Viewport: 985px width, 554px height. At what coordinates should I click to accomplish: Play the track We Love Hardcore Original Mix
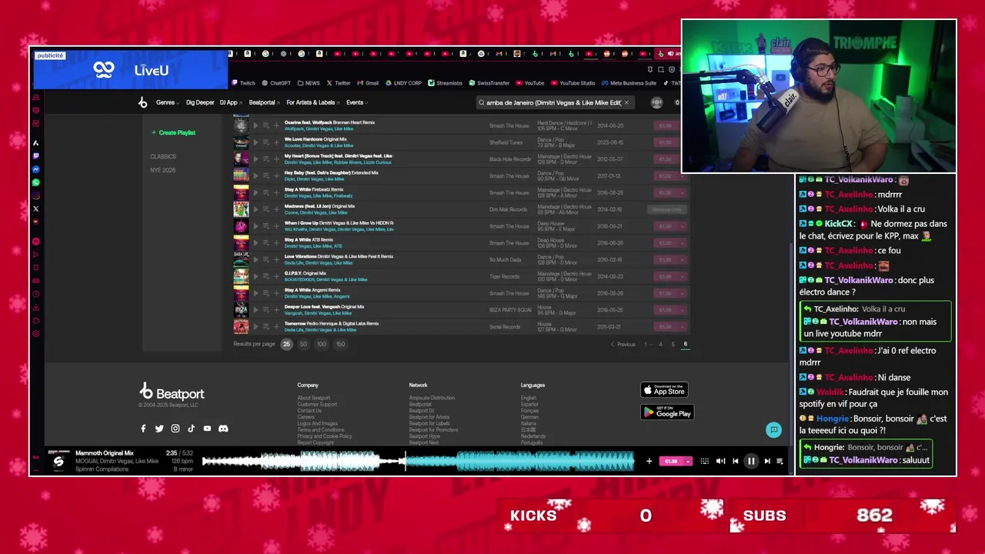click(x=255, y=142)
